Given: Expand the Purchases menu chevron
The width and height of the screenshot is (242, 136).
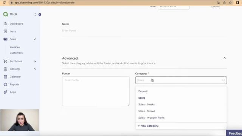Looking at the screenshot, I should [x=35, y=61].
